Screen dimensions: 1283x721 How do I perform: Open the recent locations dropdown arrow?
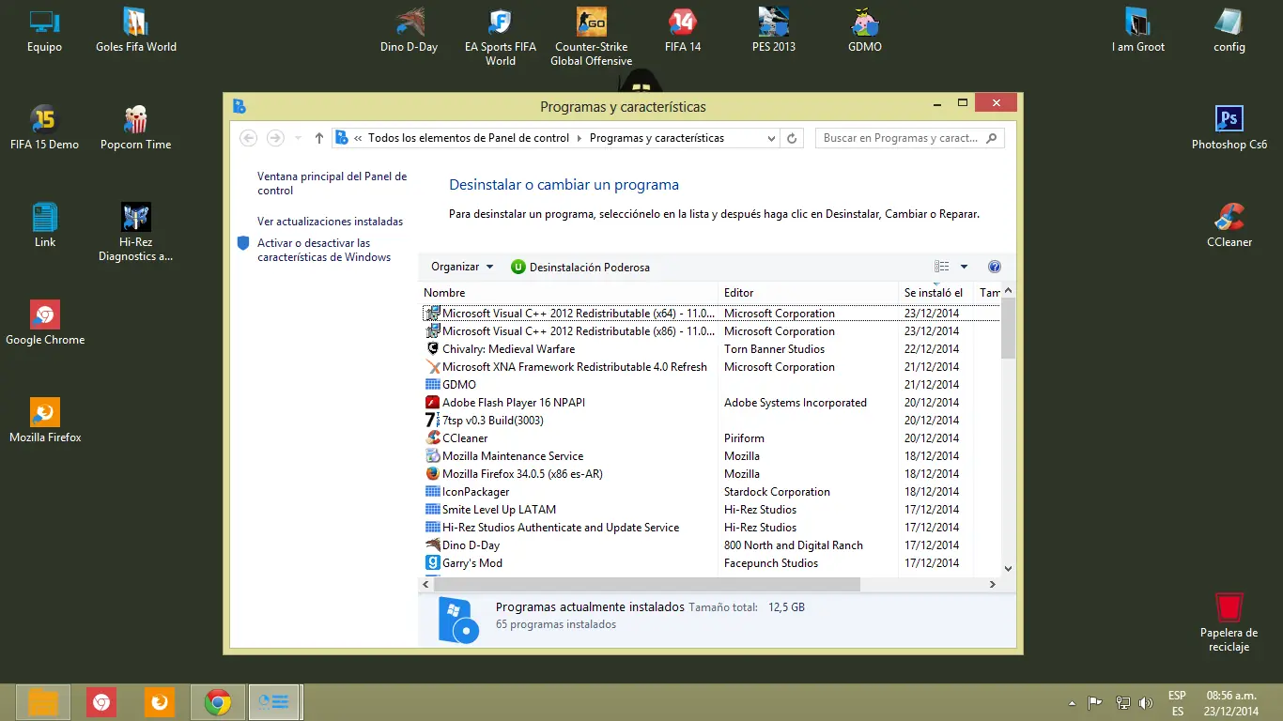click(299, 138)
